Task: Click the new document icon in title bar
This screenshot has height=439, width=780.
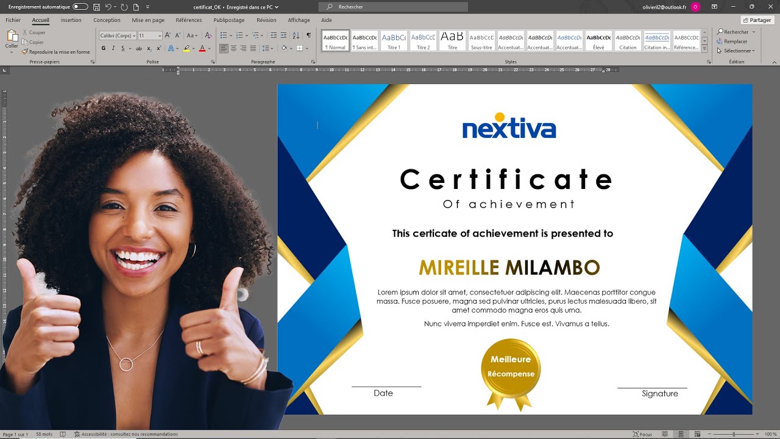Action: [x=136, y=7]
